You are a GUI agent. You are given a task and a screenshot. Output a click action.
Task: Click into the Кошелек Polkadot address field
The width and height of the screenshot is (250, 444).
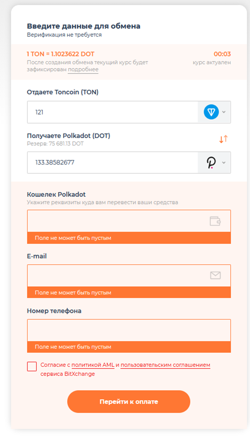click(x=116, y=221)
